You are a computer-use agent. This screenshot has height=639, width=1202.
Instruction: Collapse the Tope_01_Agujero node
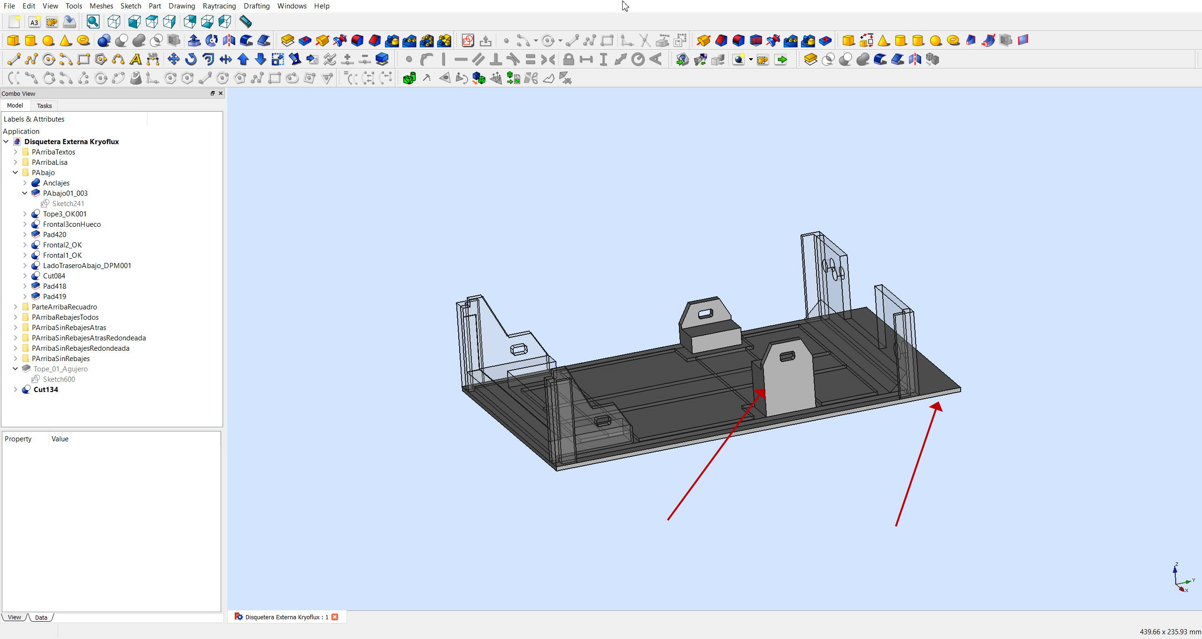point(15,369)
